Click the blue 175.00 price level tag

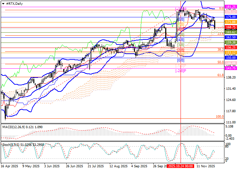pos(231,17)
